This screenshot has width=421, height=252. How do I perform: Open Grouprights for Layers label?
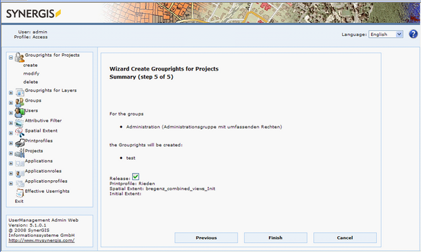pos(50,90)
